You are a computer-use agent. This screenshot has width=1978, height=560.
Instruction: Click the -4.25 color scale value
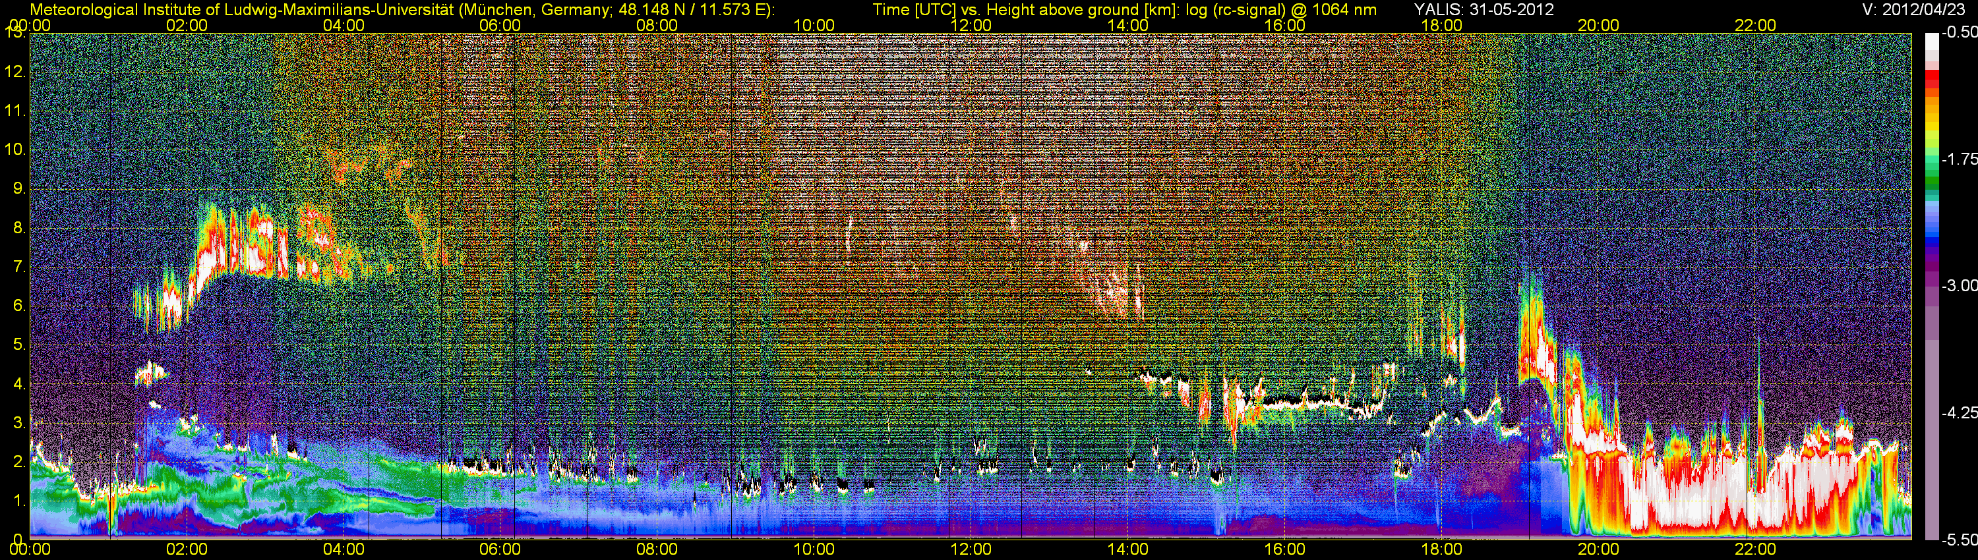tap(1959, 412)
